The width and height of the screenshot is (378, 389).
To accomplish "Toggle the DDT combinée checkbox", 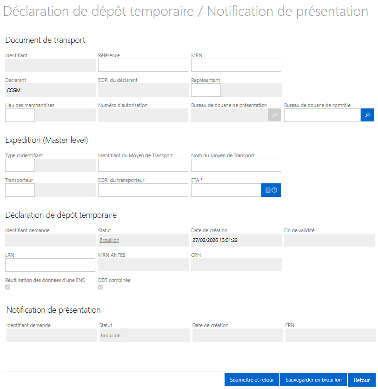I will [100, 287].
